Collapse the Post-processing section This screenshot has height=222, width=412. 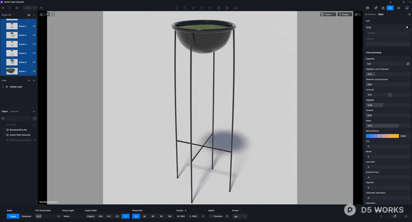[365, 52]
